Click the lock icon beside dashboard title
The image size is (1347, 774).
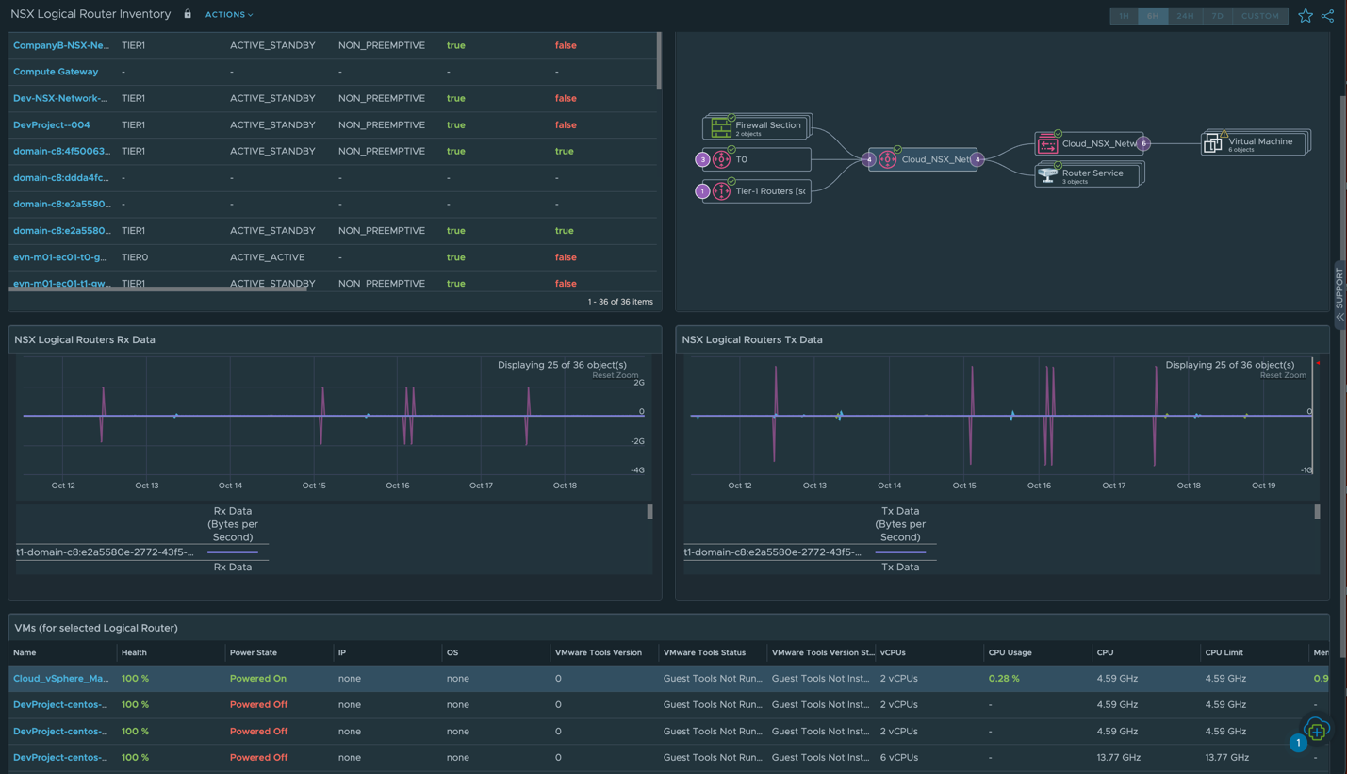(x=188, y=15)
